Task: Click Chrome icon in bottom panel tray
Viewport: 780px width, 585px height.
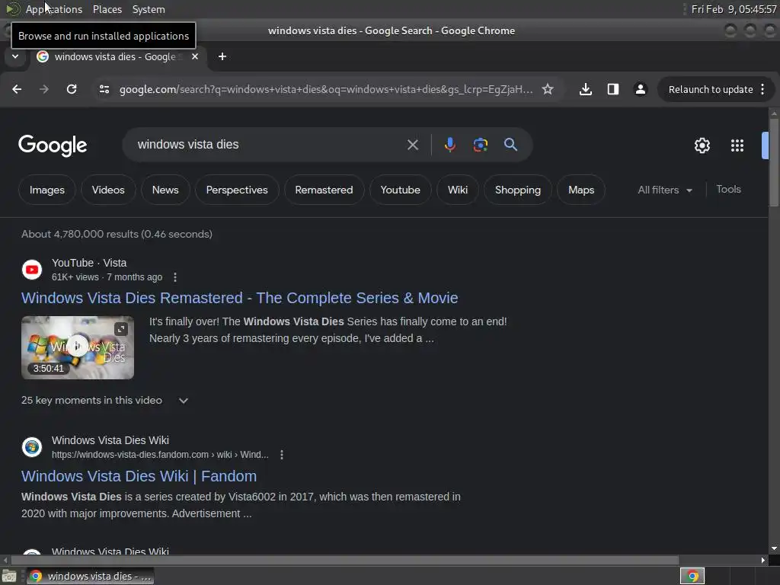Action: pyautogui.click(x=692, y=576)
